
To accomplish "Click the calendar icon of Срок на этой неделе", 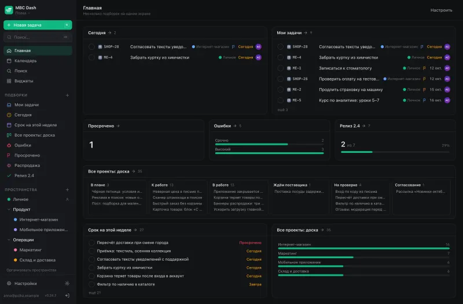I will point(9,125).
